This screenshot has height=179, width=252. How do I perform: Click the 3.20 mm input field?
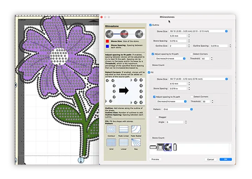point(178,36)
